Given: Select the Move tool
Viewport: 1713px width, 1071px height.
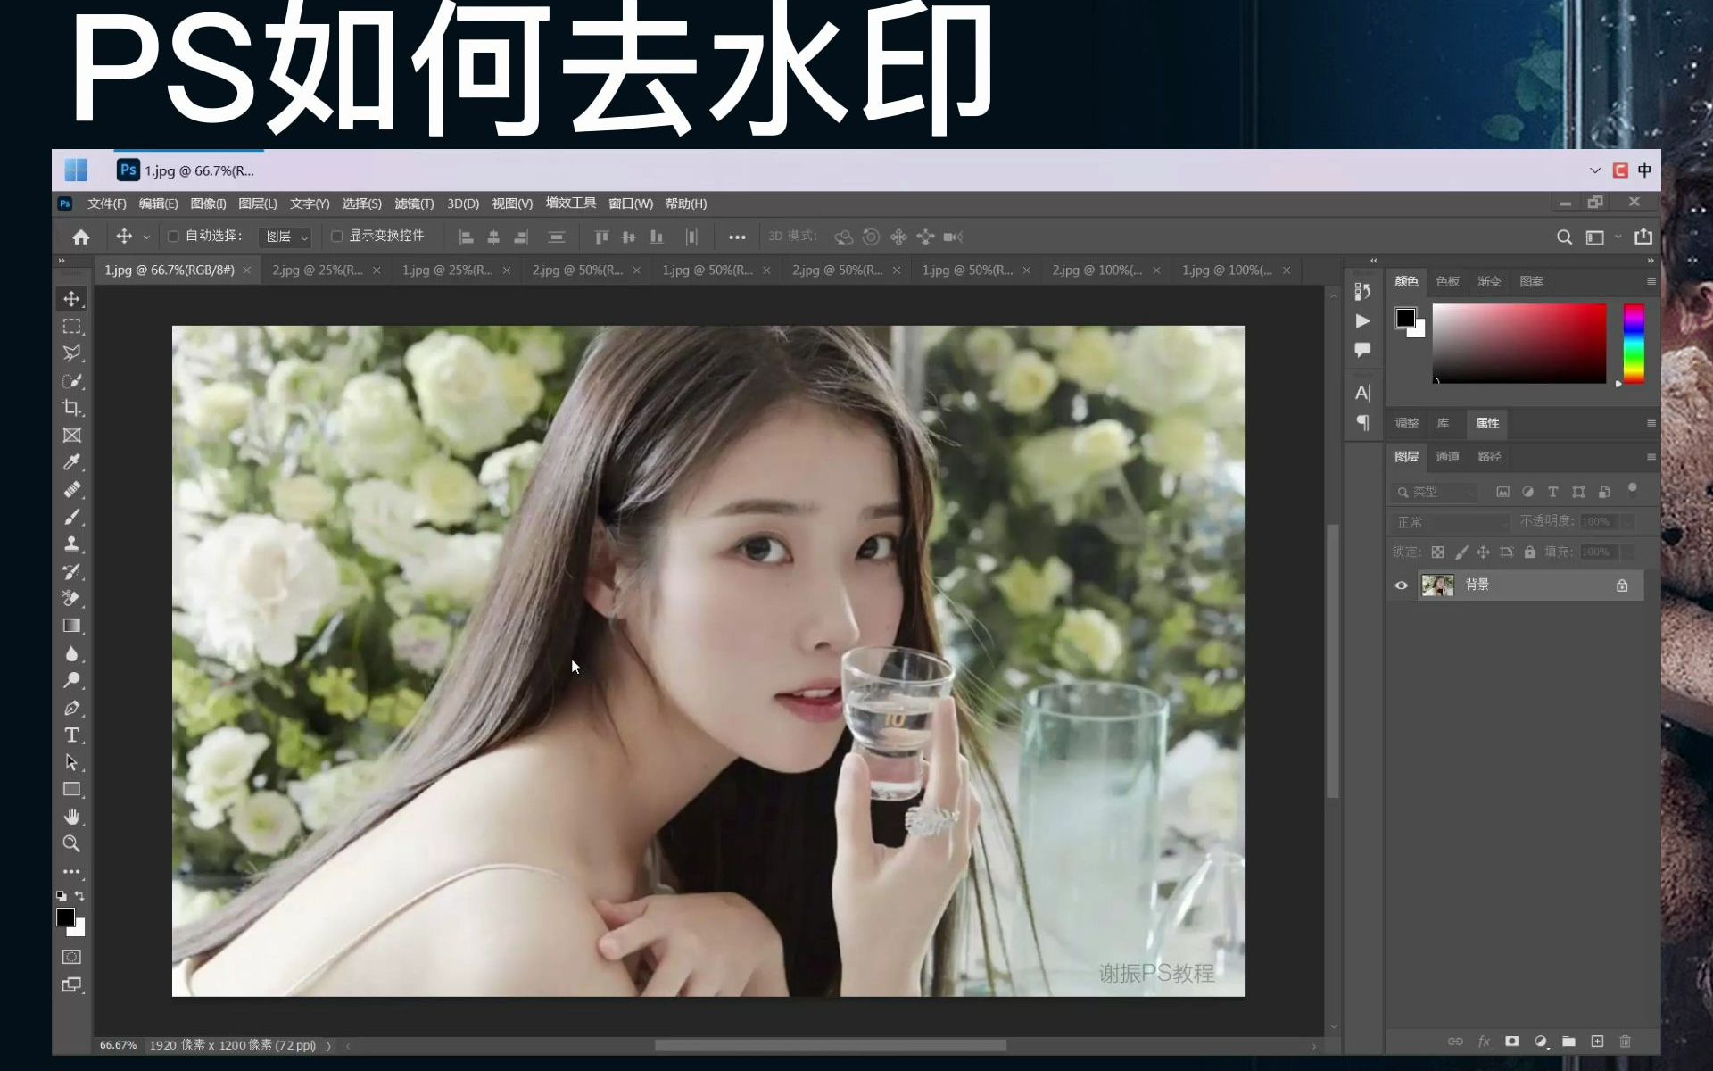Looking at the screenshot, I should coord(72,299).
